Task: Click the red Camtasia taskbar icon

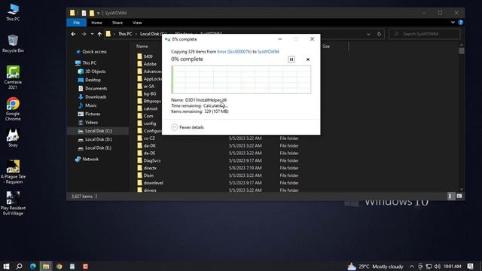Action: pyautogui.click(x=85, y=266)
